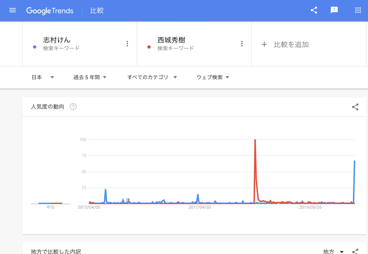
Task: Click the 100 y-axis label
Action: (x=83, y=140)
